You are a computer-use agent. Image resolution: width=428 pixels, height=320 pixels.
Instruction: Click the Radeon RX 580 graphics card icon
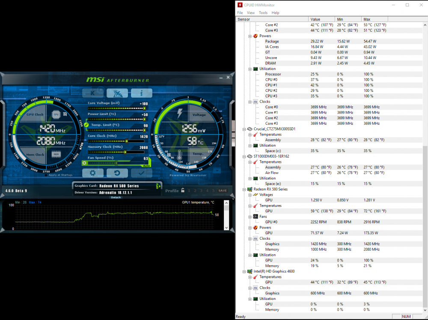coord(250,189)
